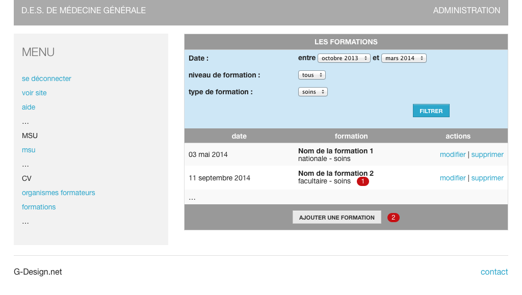The height and width of the screenshot is (295, 522).
Task: Select 'se déconnecter' in the menu
Action: [x=46, y=78]
